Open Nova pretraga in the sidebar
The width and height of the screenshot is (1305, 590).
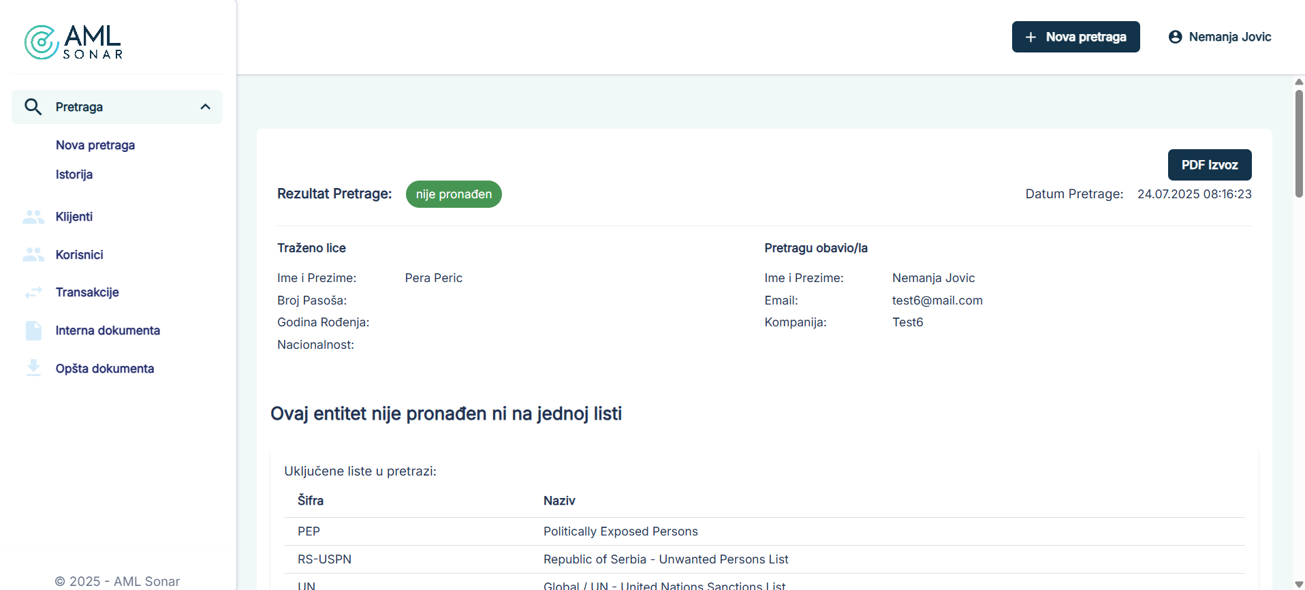95,145
